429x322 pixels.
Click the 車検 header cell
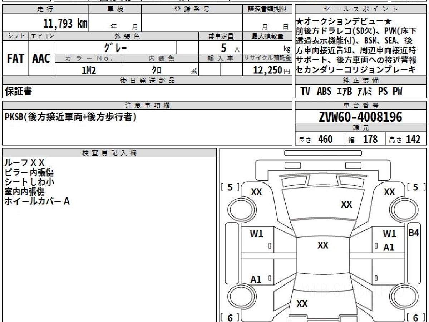[x=115, y=9]
